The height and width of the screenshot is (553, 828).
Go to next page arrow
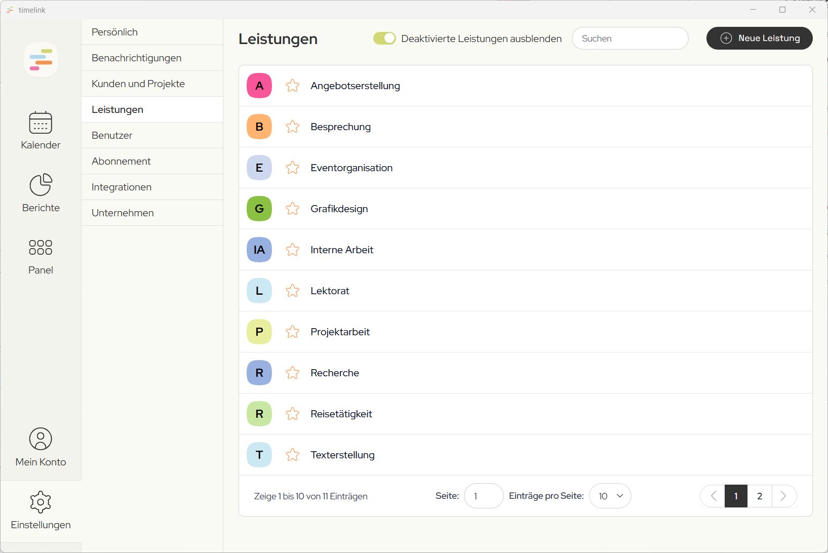[x=783, y=496]
